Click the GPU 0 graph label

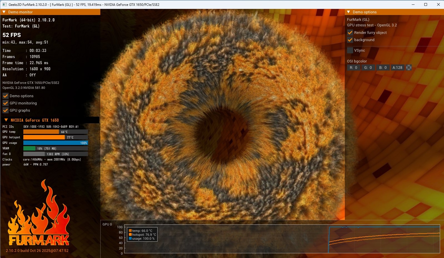pyautogui.click(x=107, y=224)
